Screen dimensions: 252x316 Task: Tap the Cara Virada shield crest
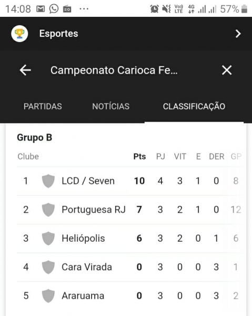(x=48, y=267)
